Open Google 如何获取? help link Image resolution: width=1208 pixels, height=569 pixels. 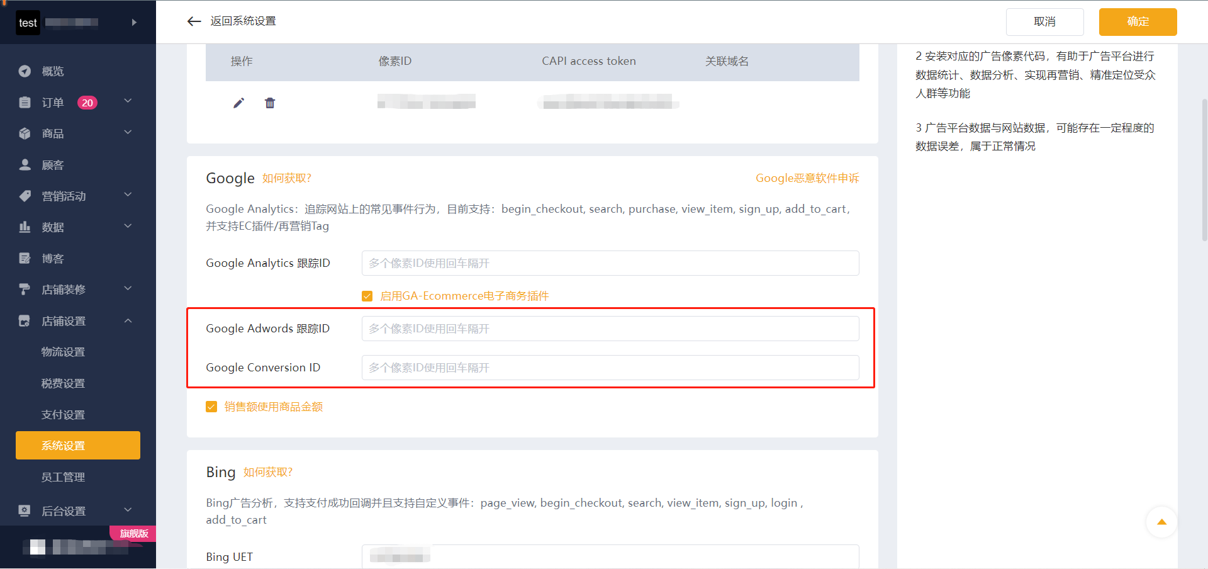pos(287,178)
